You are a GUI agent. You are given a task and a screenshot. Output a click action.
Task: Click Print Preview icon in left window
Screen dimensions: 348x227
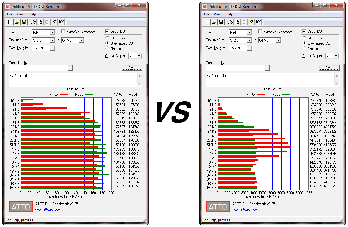40,22
